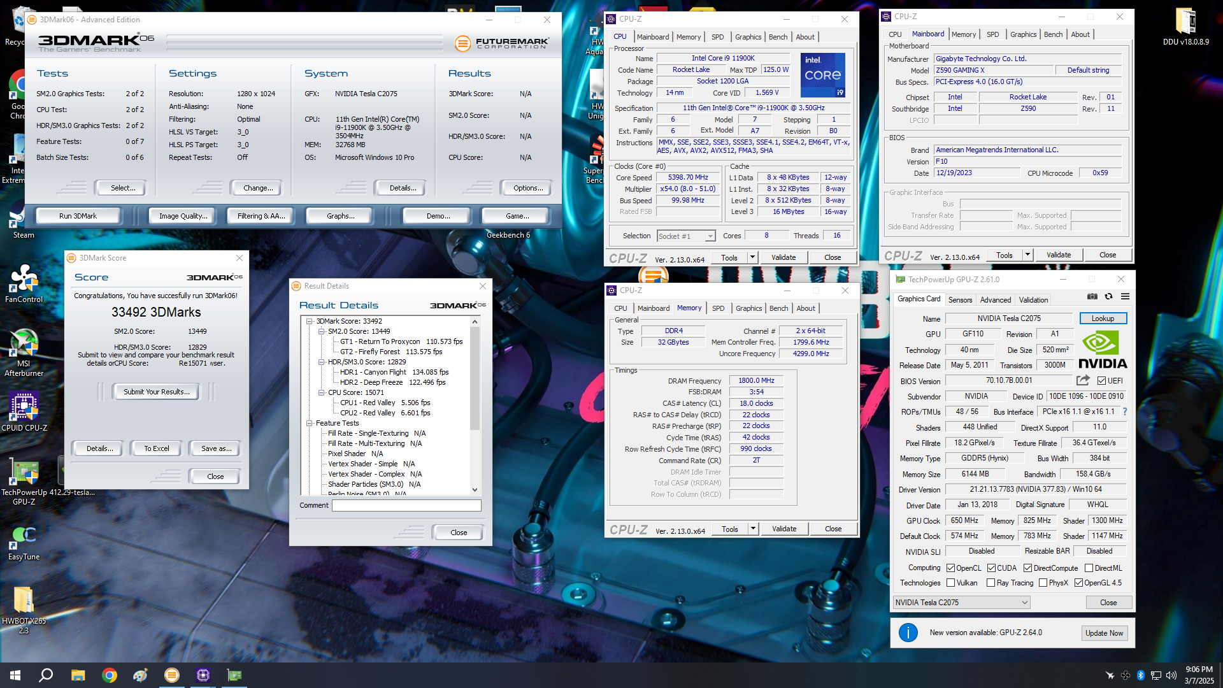Click CPU-Z icon in taskbar

point(203,675)
